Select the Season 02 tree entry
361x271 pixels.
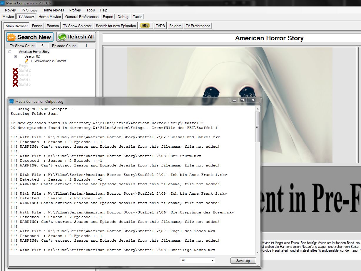pyautogui.click(x=32, y=56)
